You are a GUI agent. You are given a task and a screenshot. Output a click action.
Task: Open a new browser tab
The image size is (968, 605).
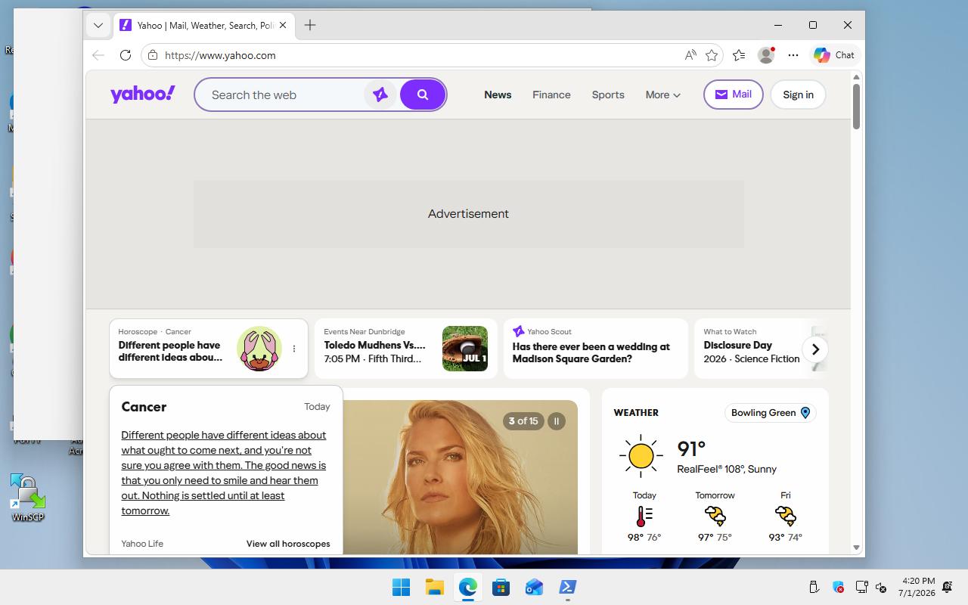tap(310, 25)
